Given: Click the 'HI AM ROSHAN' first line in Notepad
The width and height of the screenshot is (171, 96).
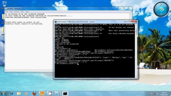Looking at the screenshot, I should pos(25,14).
